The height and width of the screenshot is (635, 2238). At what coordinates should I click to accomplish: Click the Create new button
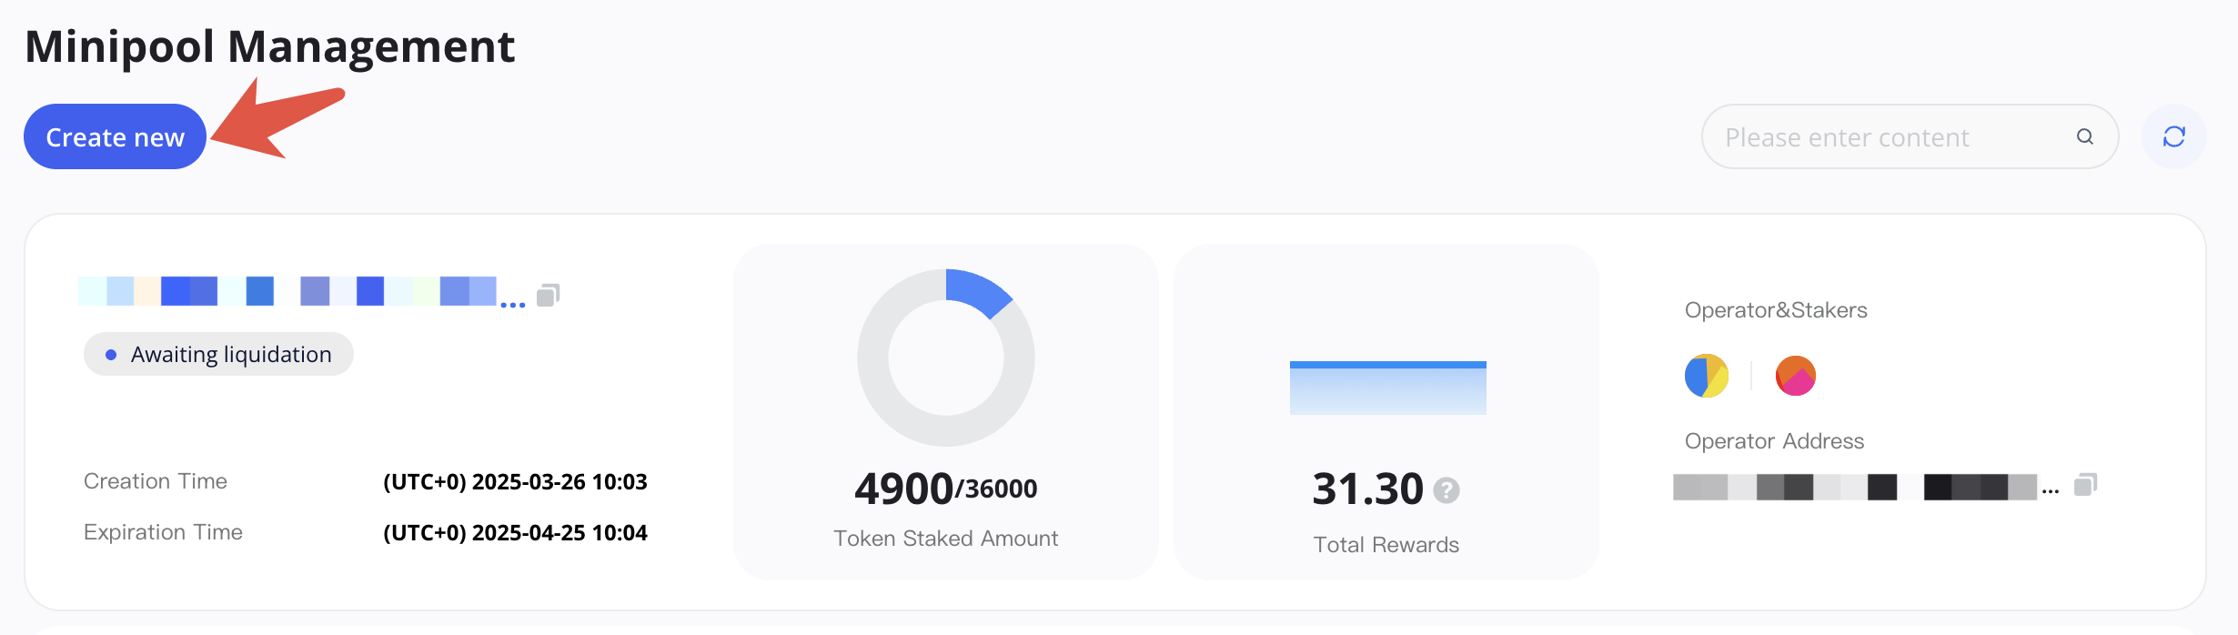click(115, 136)
